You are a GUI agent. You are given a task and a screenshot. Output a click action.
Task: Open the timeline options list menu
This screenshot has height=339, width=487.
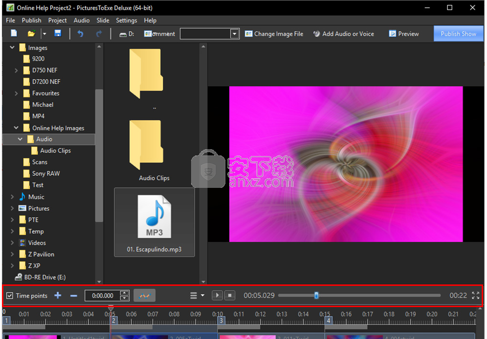tap(197, 296)
